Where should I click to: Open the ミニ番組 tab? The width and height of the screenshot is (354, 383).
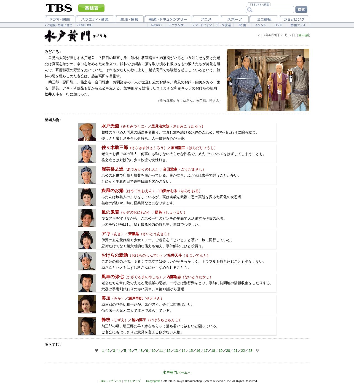(x=264, y=19)
